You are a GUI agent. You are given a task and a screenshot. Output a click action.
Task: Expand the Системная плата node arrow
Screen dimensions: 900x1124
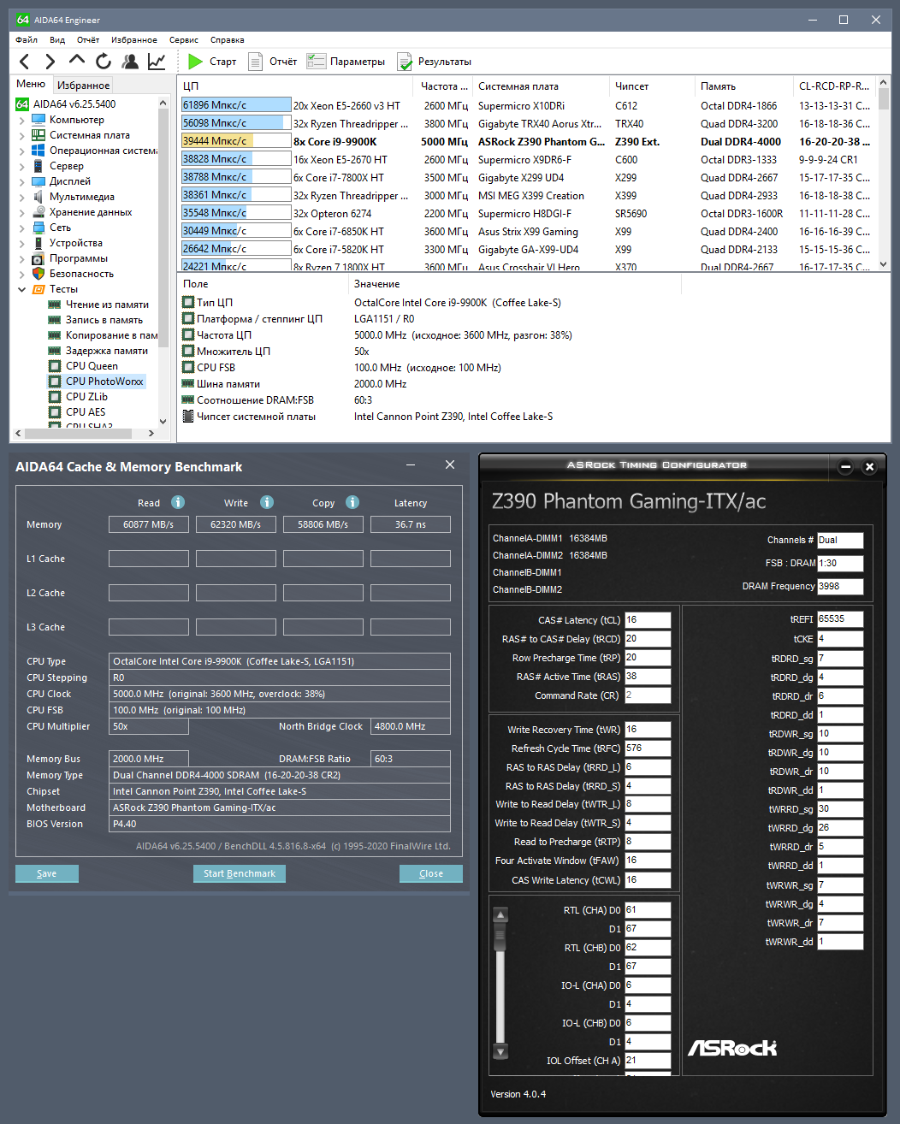coord(21,135)
